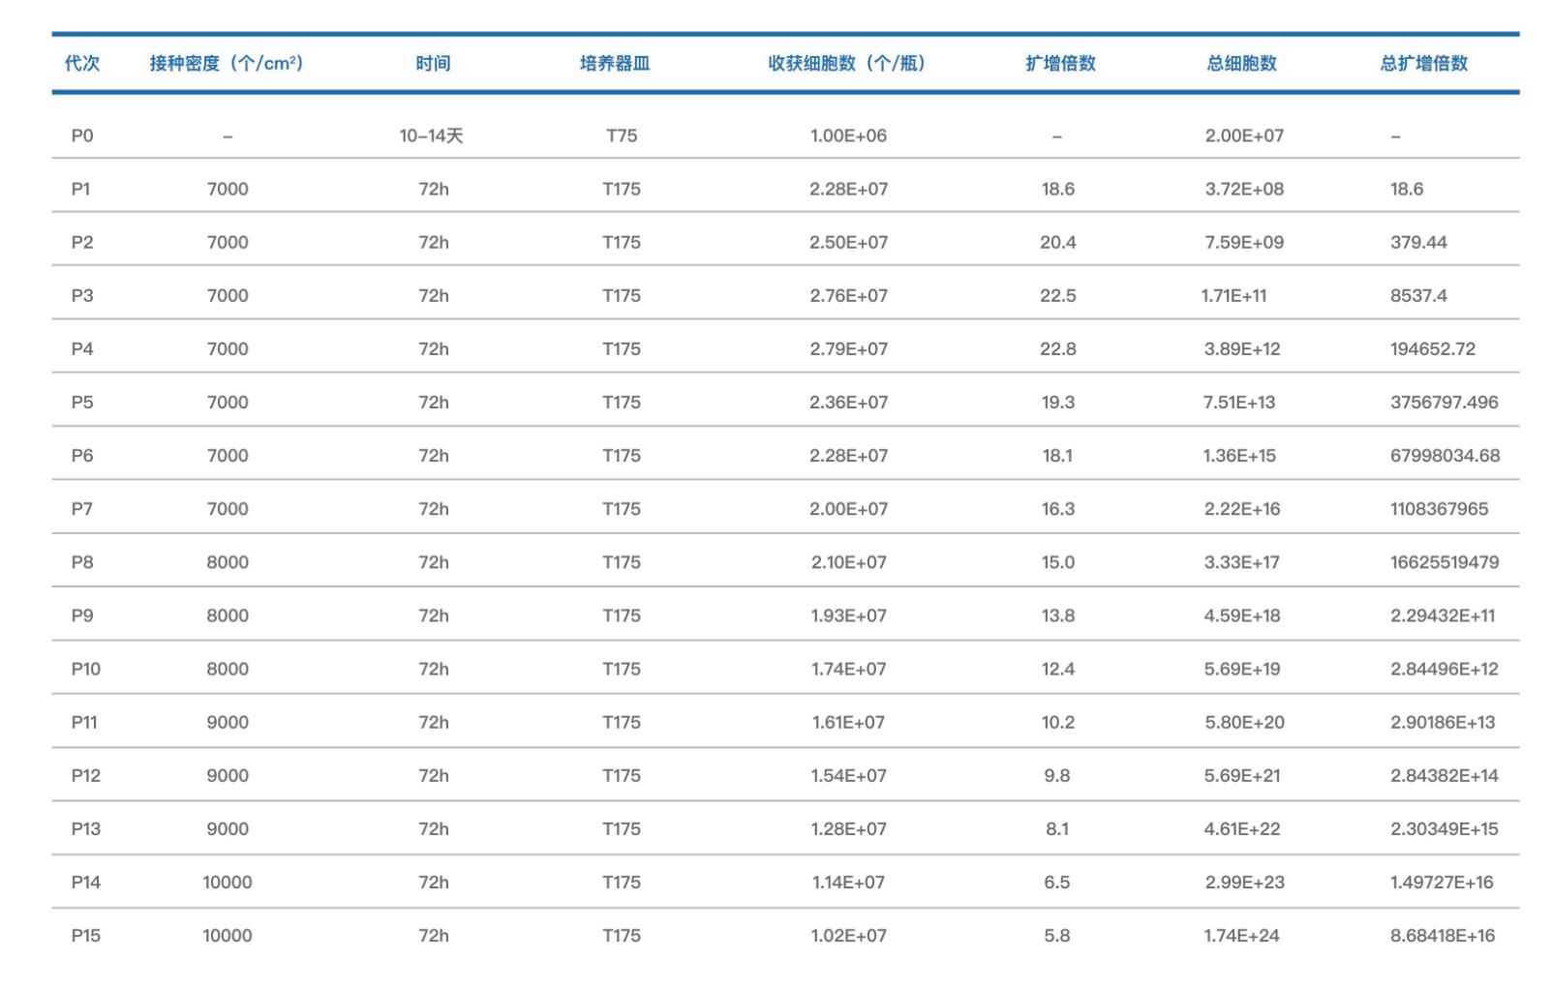
Task: Click the 总细胞数 column header
Action: (1241, 64)
